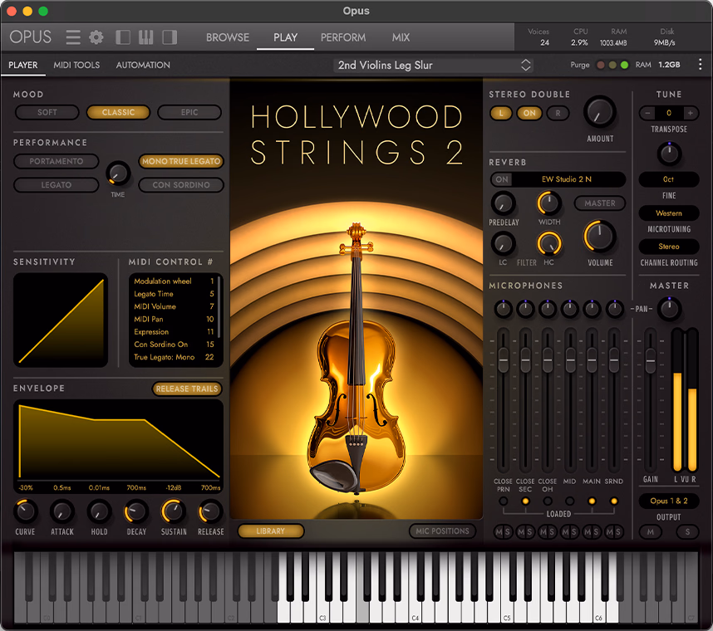Click the Close SEC microphone fader
The height and width of the screenshot is (631, 713).
pos(525,360)
